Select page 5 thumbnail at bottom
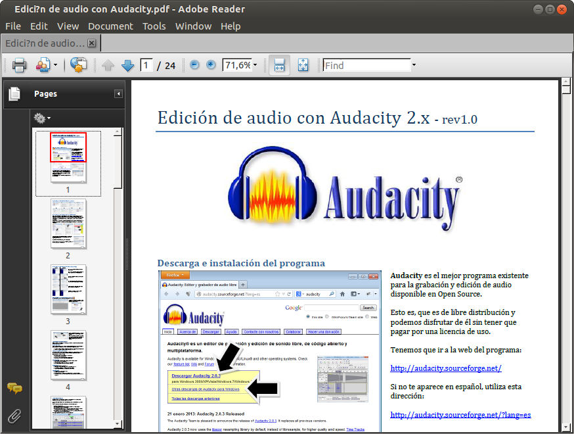The height and width of the screenshot is (434, 574). pos(68,412)
